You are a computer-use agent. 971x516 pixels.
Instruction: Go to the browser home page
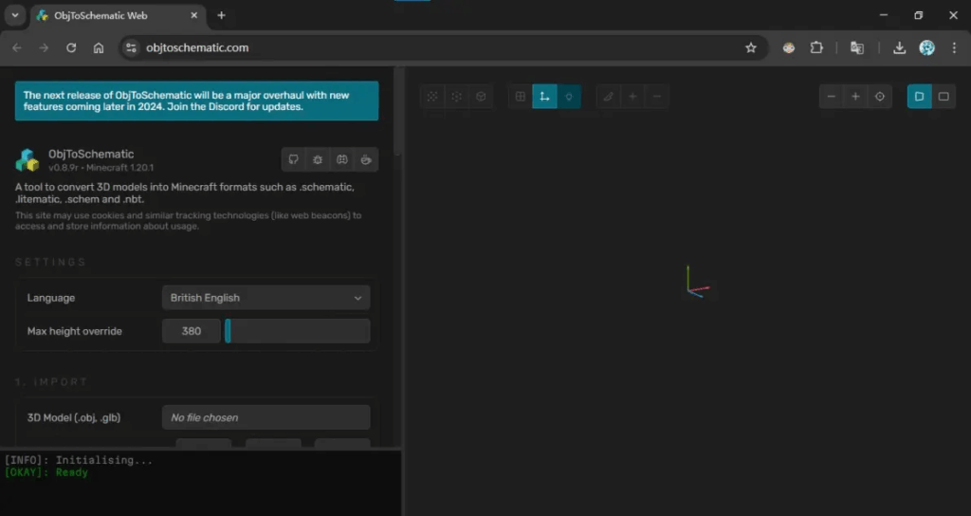click(x=99, y=47)
